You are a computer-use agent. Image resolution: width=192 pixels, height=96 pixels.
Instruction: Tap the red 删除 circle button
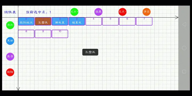click(x=10, y=72)
